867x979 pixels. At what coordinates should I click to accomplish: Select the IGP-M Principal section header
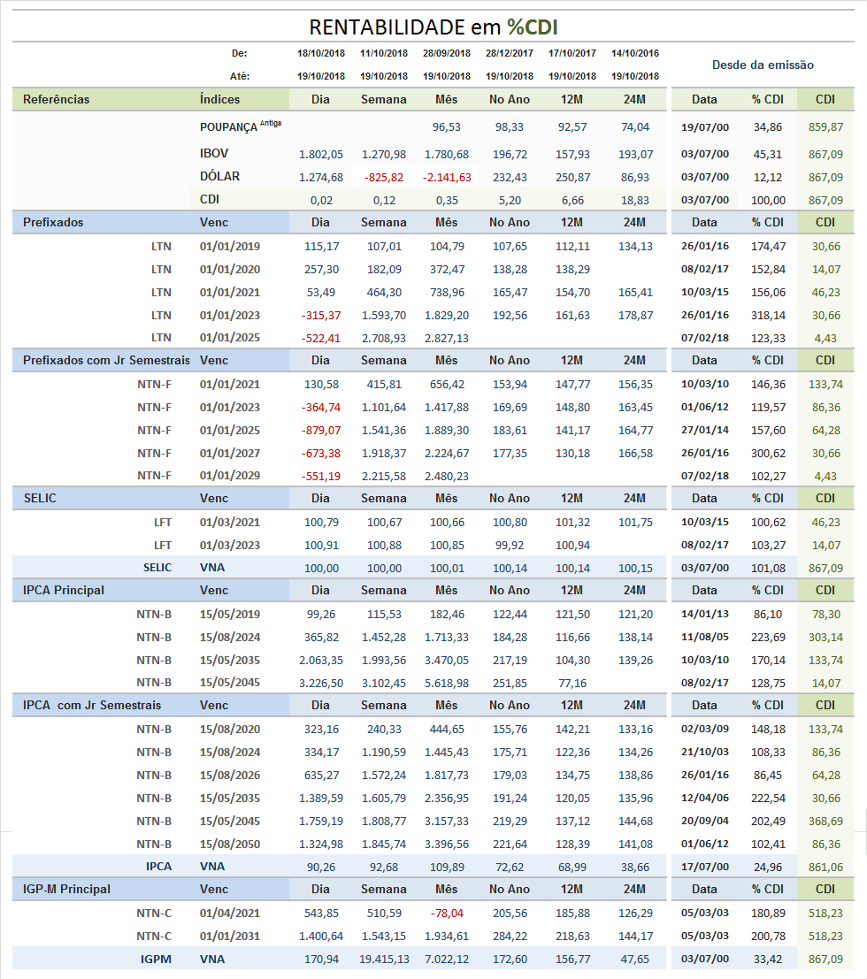click(x=67, y=889)
